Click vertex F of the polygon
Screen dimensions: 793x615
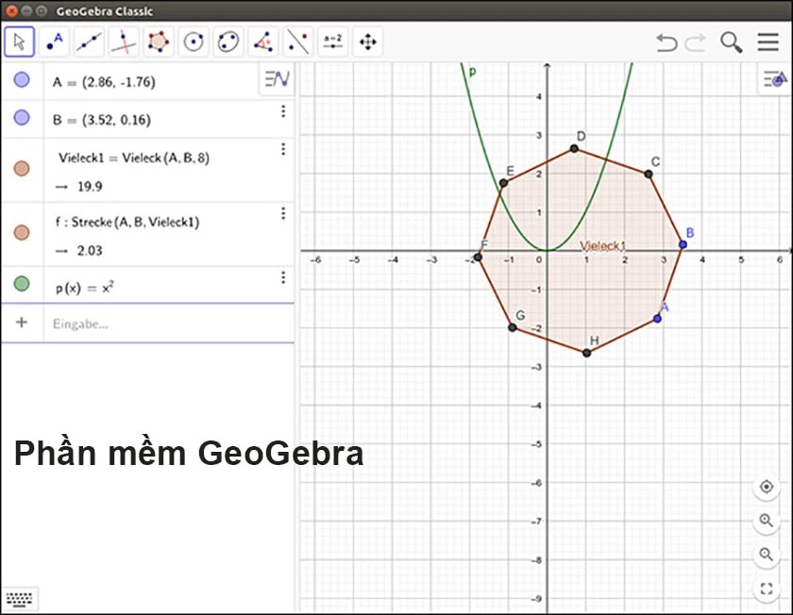pyautogui.click(x=478, y=258)
